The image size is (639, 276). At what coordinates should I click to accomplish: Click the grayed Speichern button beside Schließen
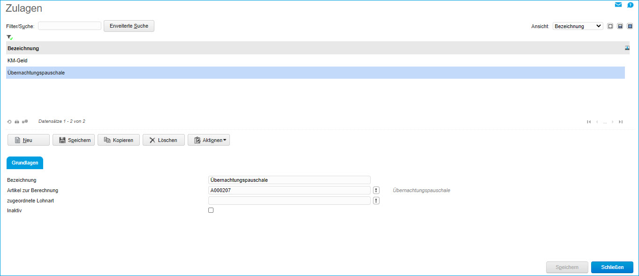pyautogui.click(x=567, y=267)
